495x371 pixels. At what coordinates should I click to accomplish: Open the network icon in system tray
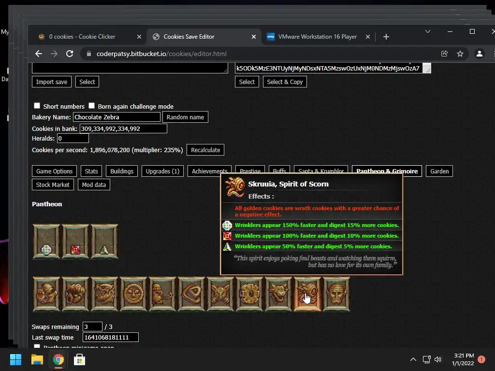tap(426, 359)
